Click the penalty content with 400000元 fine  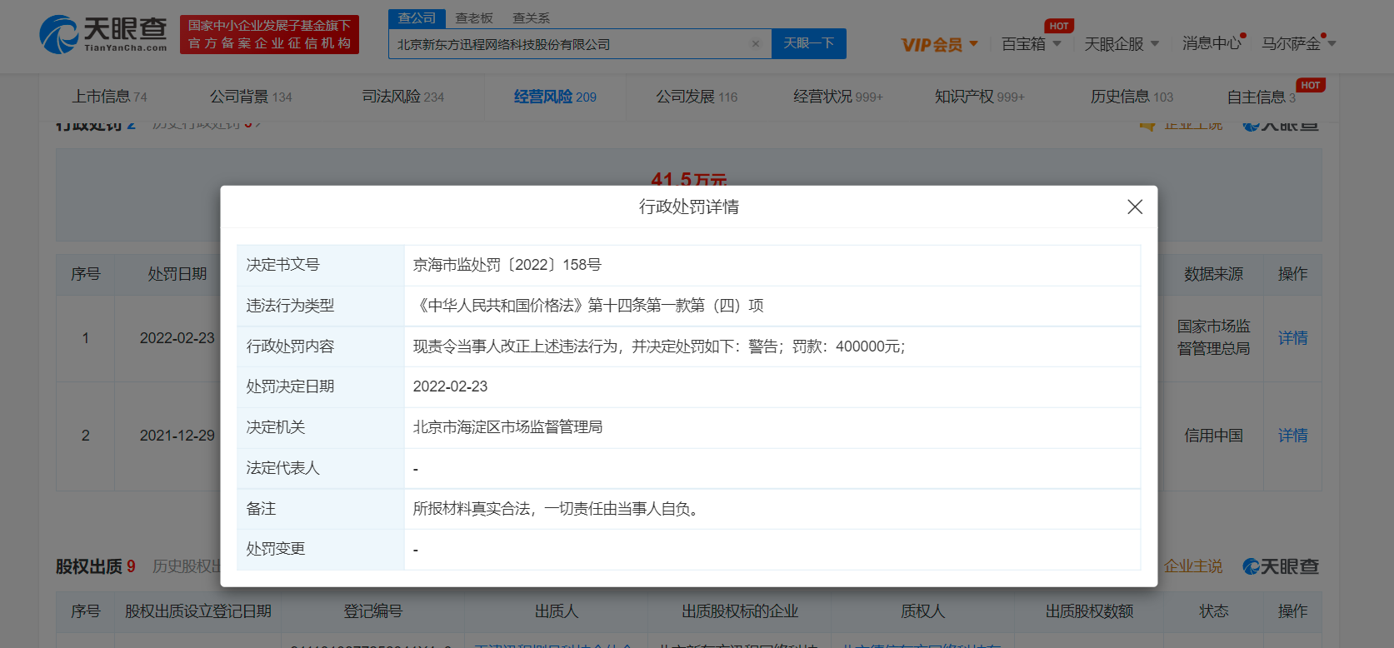tap(659, 346)
